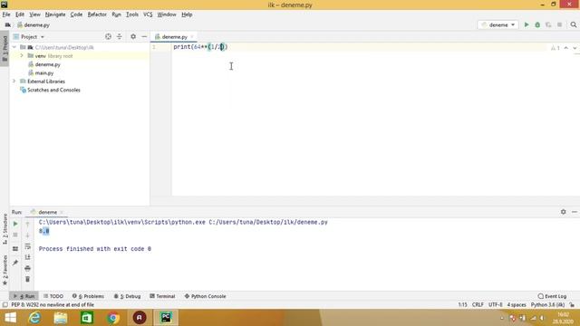Expand the venv library root folder

[x=22, y=56]
